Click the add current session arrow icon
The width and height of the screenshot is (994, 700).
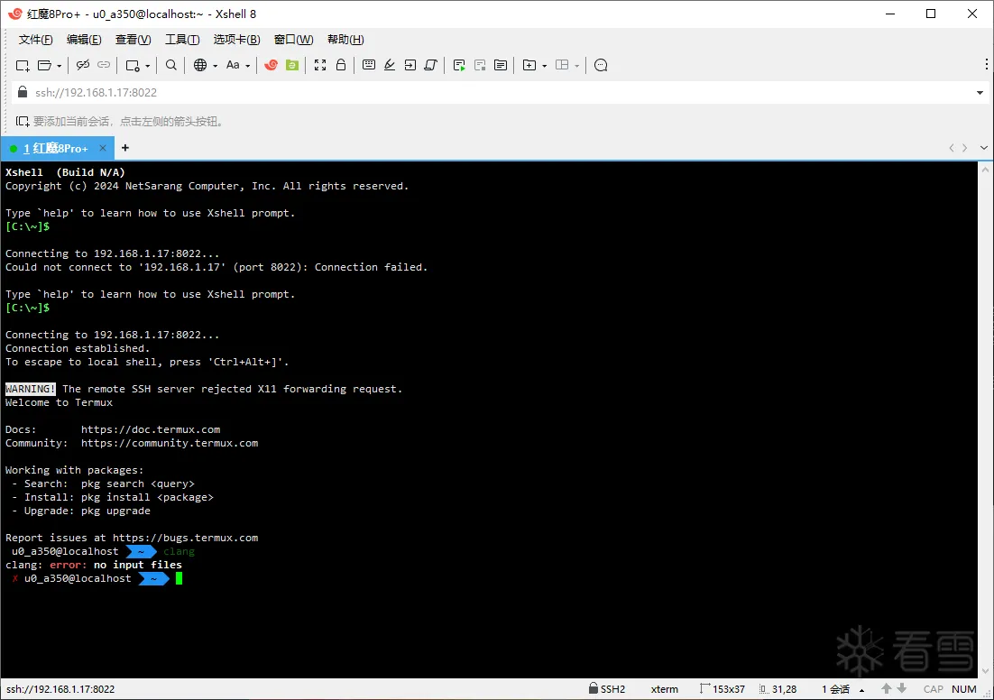coord(23,121)
